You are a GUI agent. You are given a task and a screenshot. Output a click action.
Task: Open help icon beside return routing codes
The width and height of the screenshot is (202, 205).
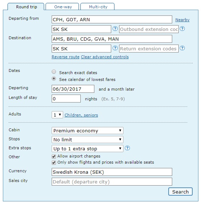[x=115, y=48]
